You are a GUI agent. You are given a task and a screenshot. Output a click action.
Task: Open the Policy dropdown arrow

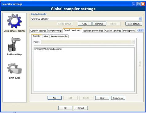tap(132, 42)
